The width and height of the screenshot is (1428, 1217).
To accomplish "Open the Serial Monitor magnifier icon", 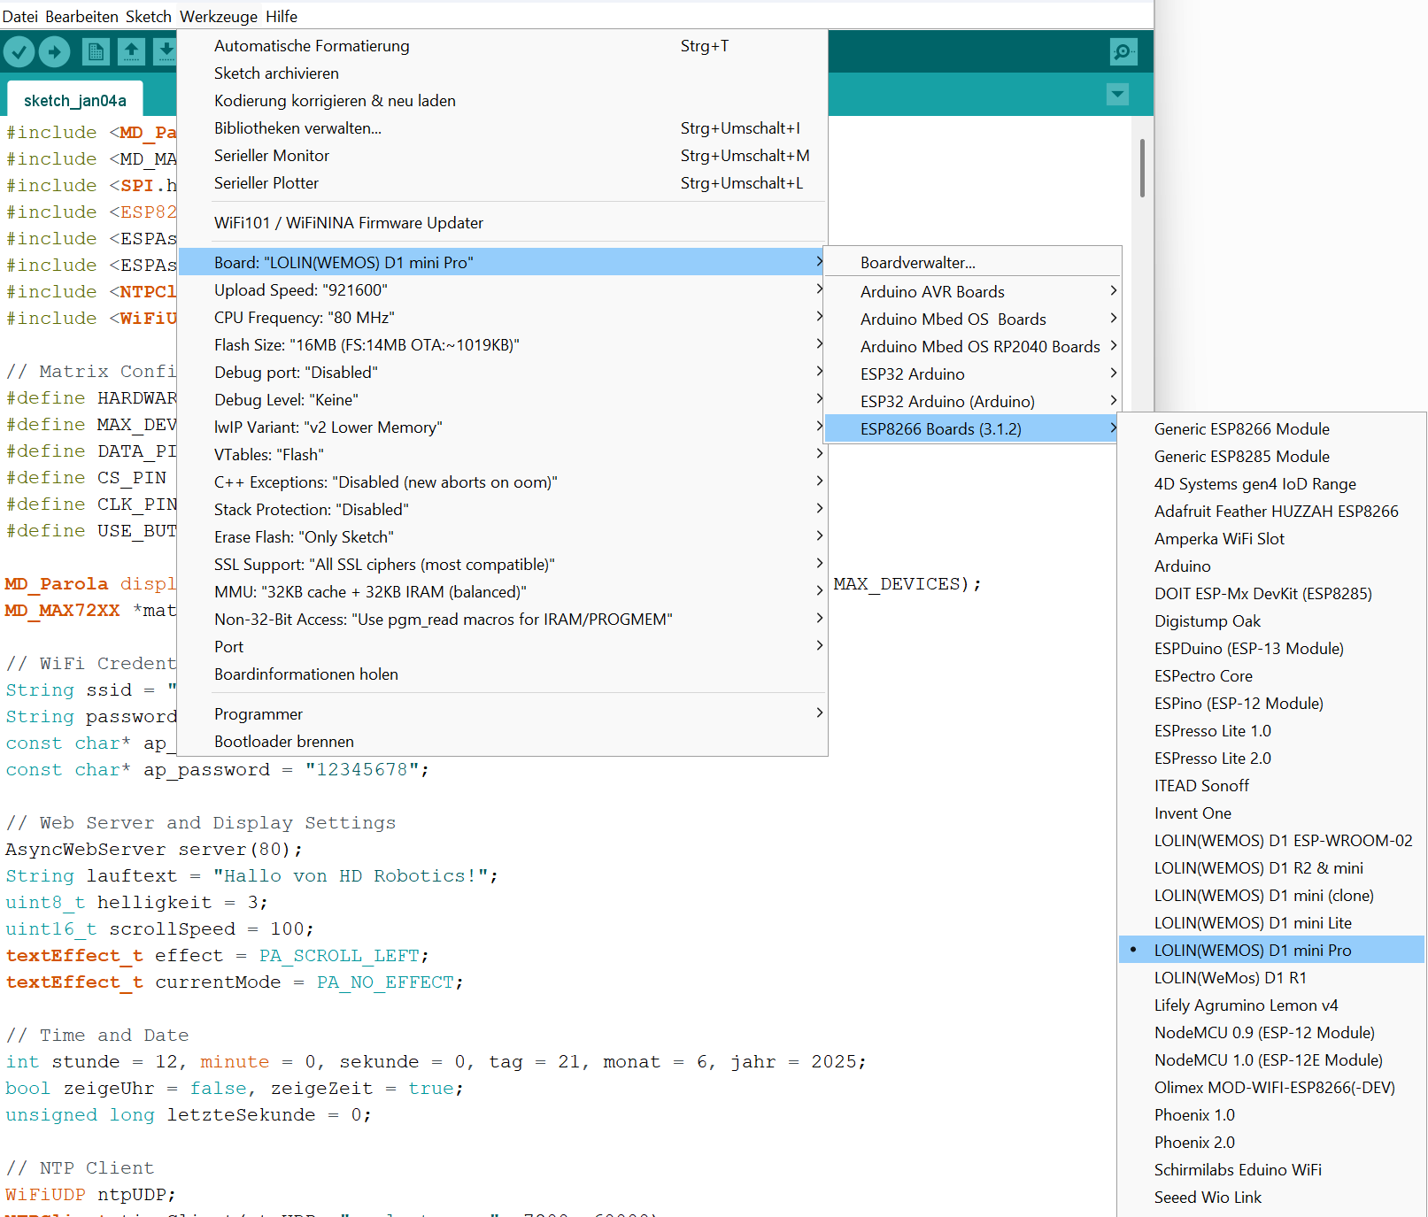I will click(x=1123, y=52).
